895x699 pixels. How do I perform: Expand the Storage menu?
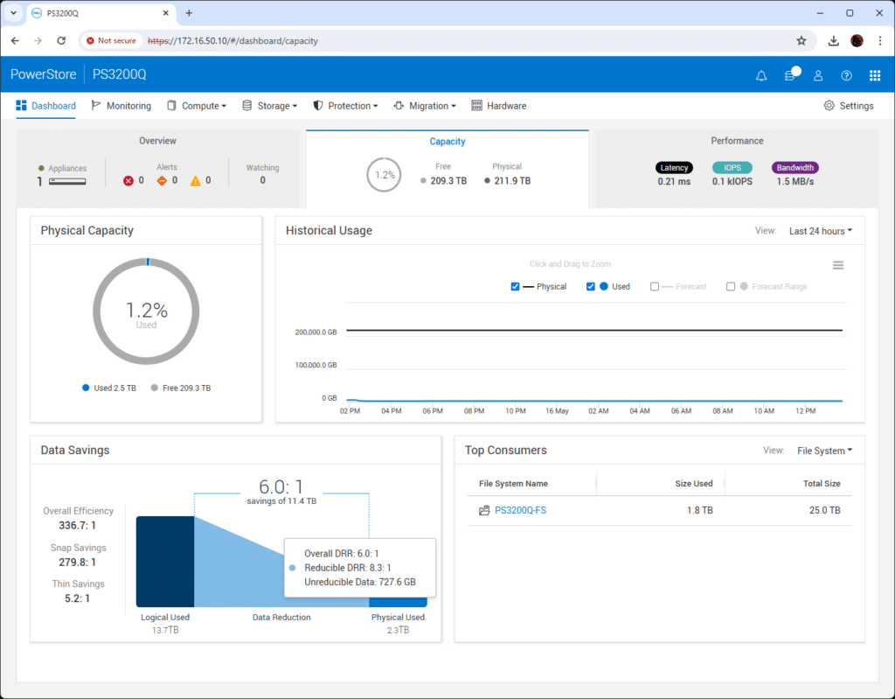[270, 106]
